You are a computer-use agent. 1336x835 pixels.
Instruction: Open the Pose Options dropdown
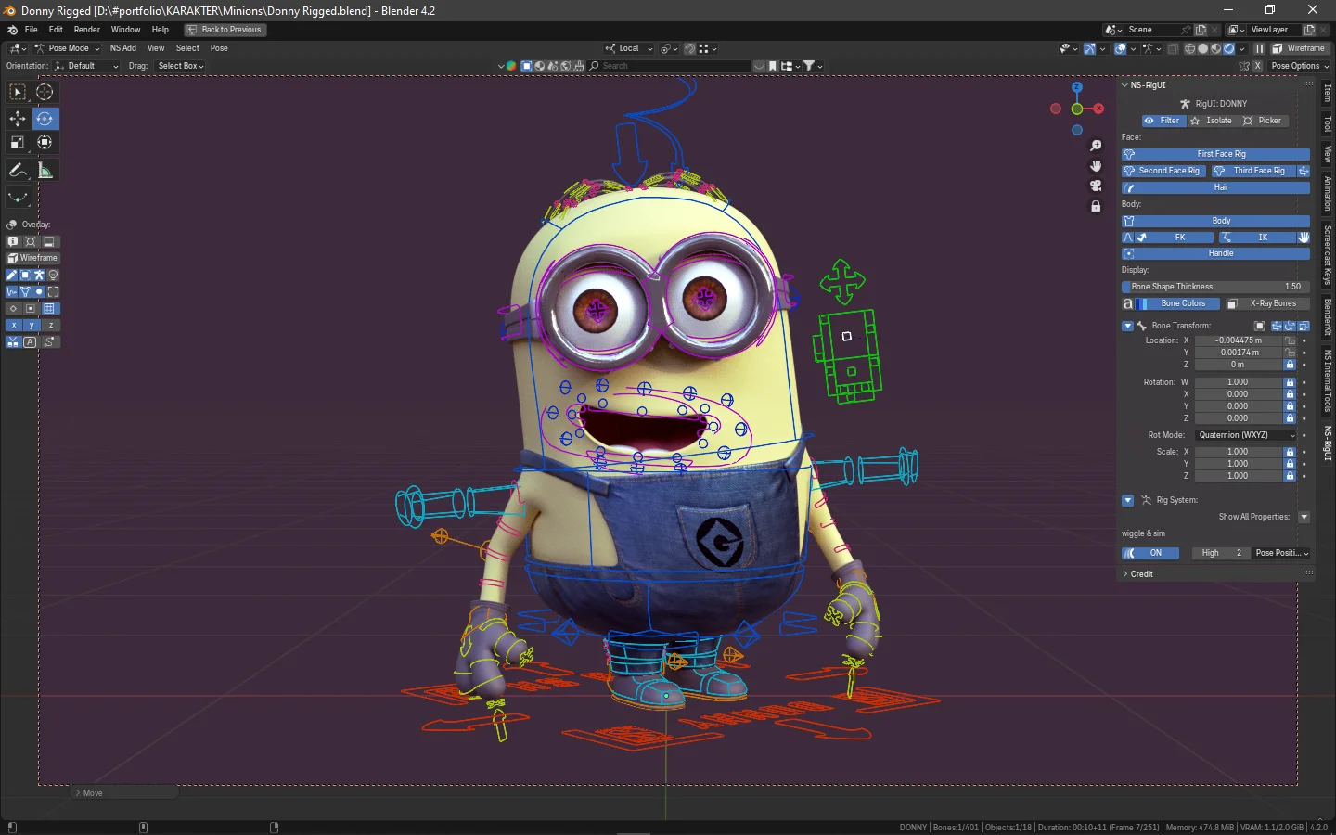(x=1299, y=66)
